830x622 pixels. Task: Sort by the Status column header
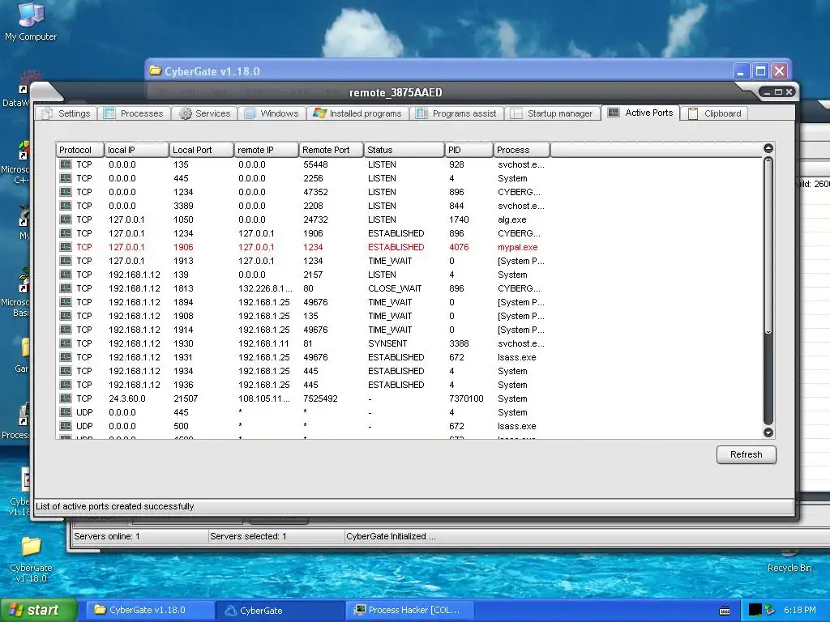click(x=404, y=150)
